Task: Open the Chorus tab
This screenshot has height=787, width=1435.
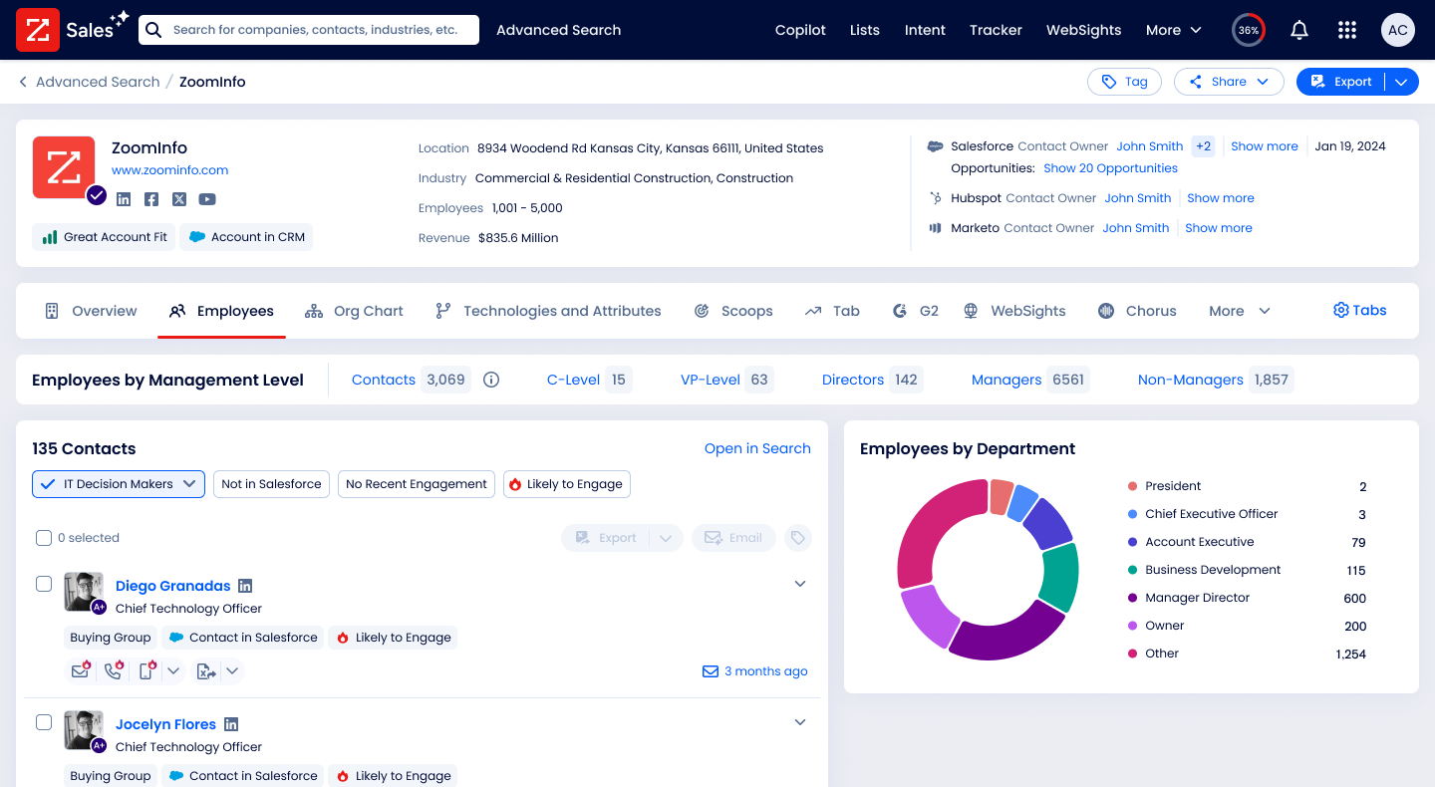Action: [x=1137, y=311]
